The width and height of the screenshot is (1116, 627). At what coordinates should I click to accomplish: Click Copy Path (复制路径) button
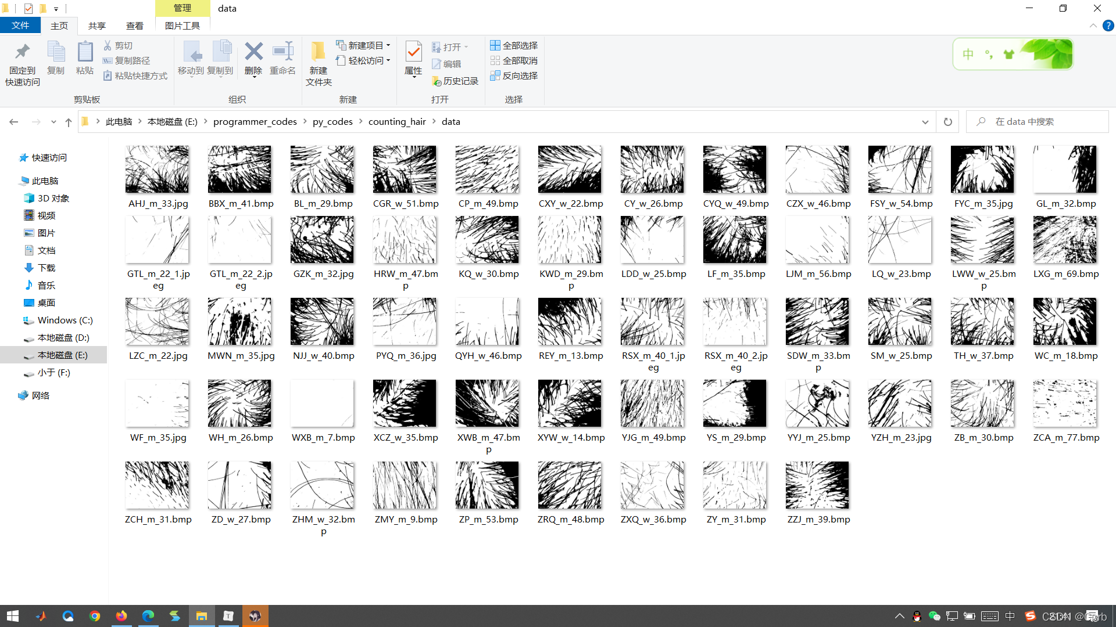[x=127, y=60]
